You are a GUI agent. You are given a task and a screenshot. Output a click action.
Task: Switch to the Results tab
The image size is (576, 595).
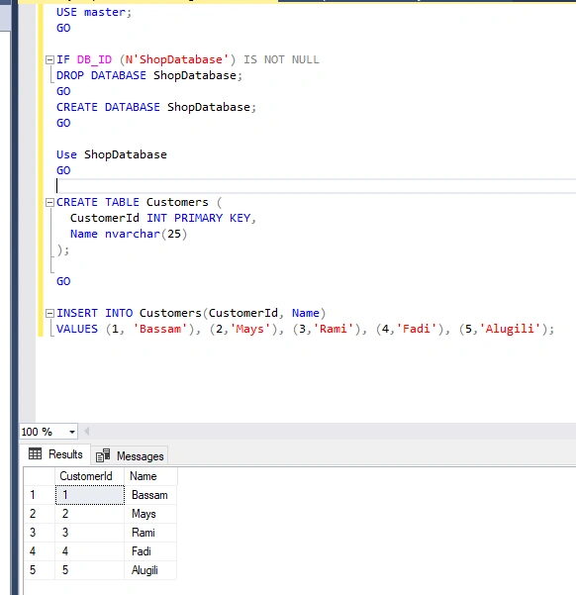(x=55, y=454)
